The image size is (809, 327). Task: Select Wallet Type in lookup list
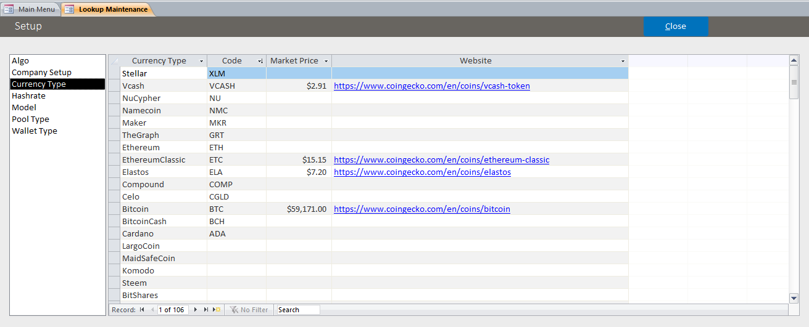57,131
